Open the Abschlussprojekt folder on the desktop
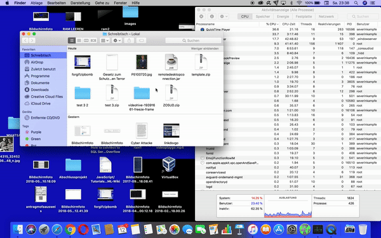This screenshot has height=238, width=381. pyautogui.click(x=73, y=168)
